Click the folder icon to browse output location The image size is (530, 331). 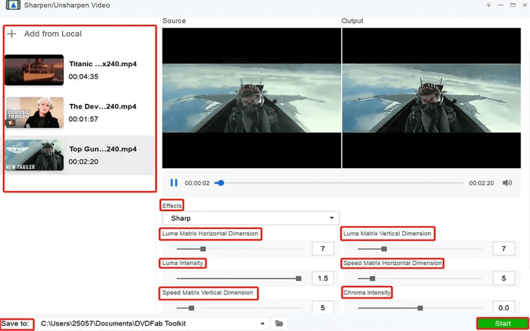click(280, 324)
